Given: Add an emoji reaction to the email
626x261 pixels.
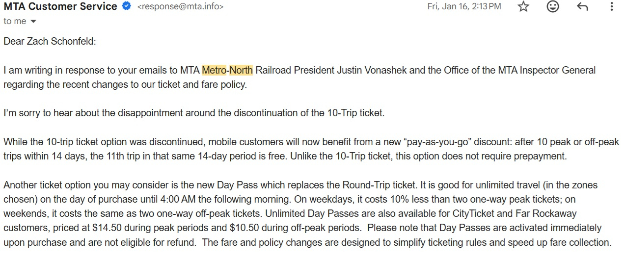Looking at the screenshot, I should pyautogui.click(x=553, y=7).
